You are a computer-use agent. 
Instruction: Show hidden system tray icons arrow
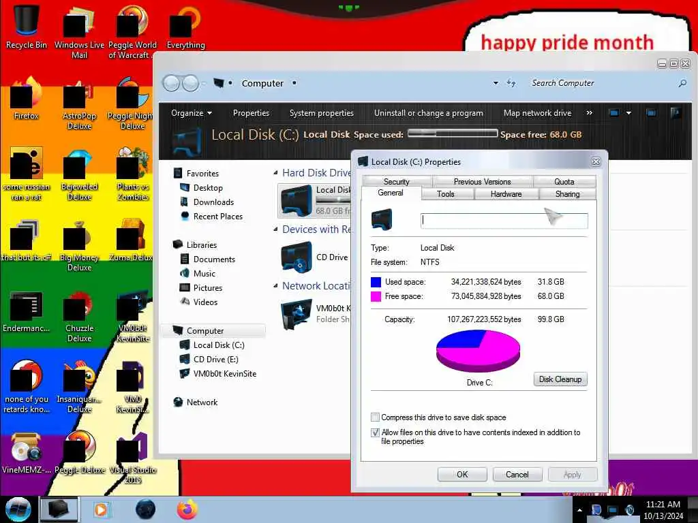[579, 509]
